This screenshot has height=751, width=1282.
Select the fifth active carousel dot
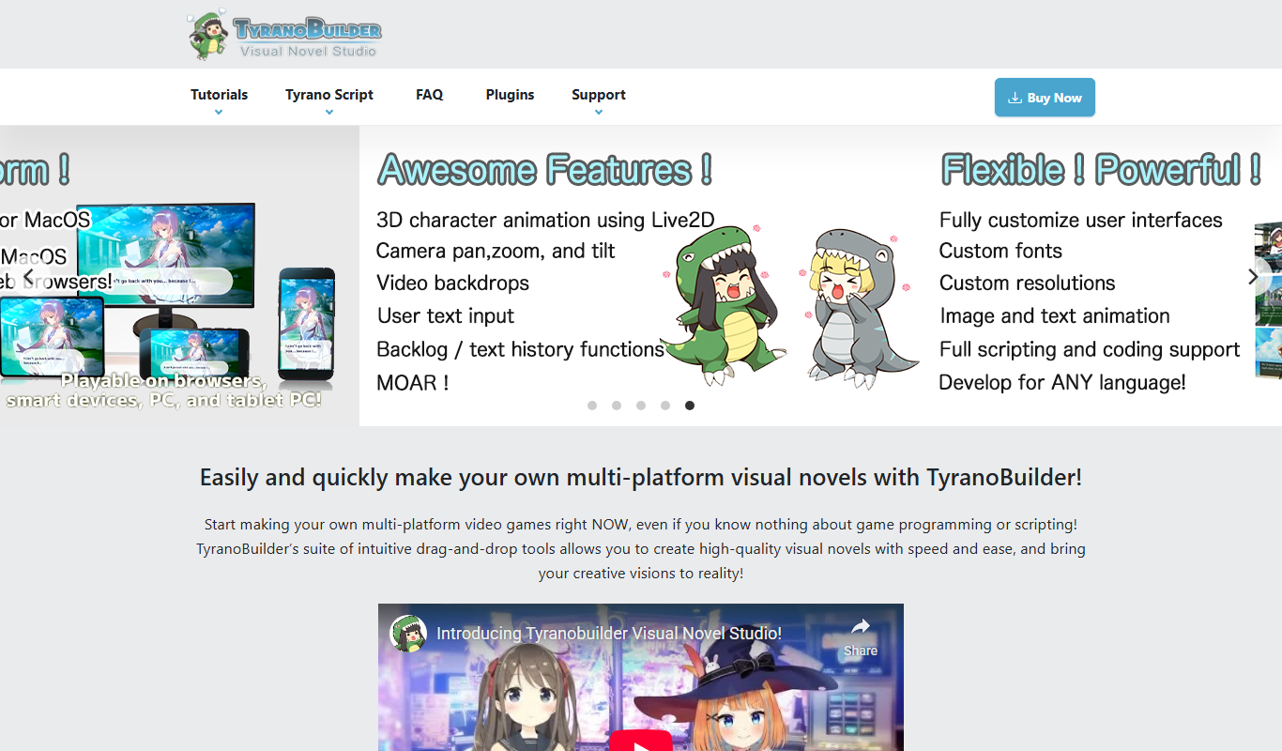click(690, 406)
